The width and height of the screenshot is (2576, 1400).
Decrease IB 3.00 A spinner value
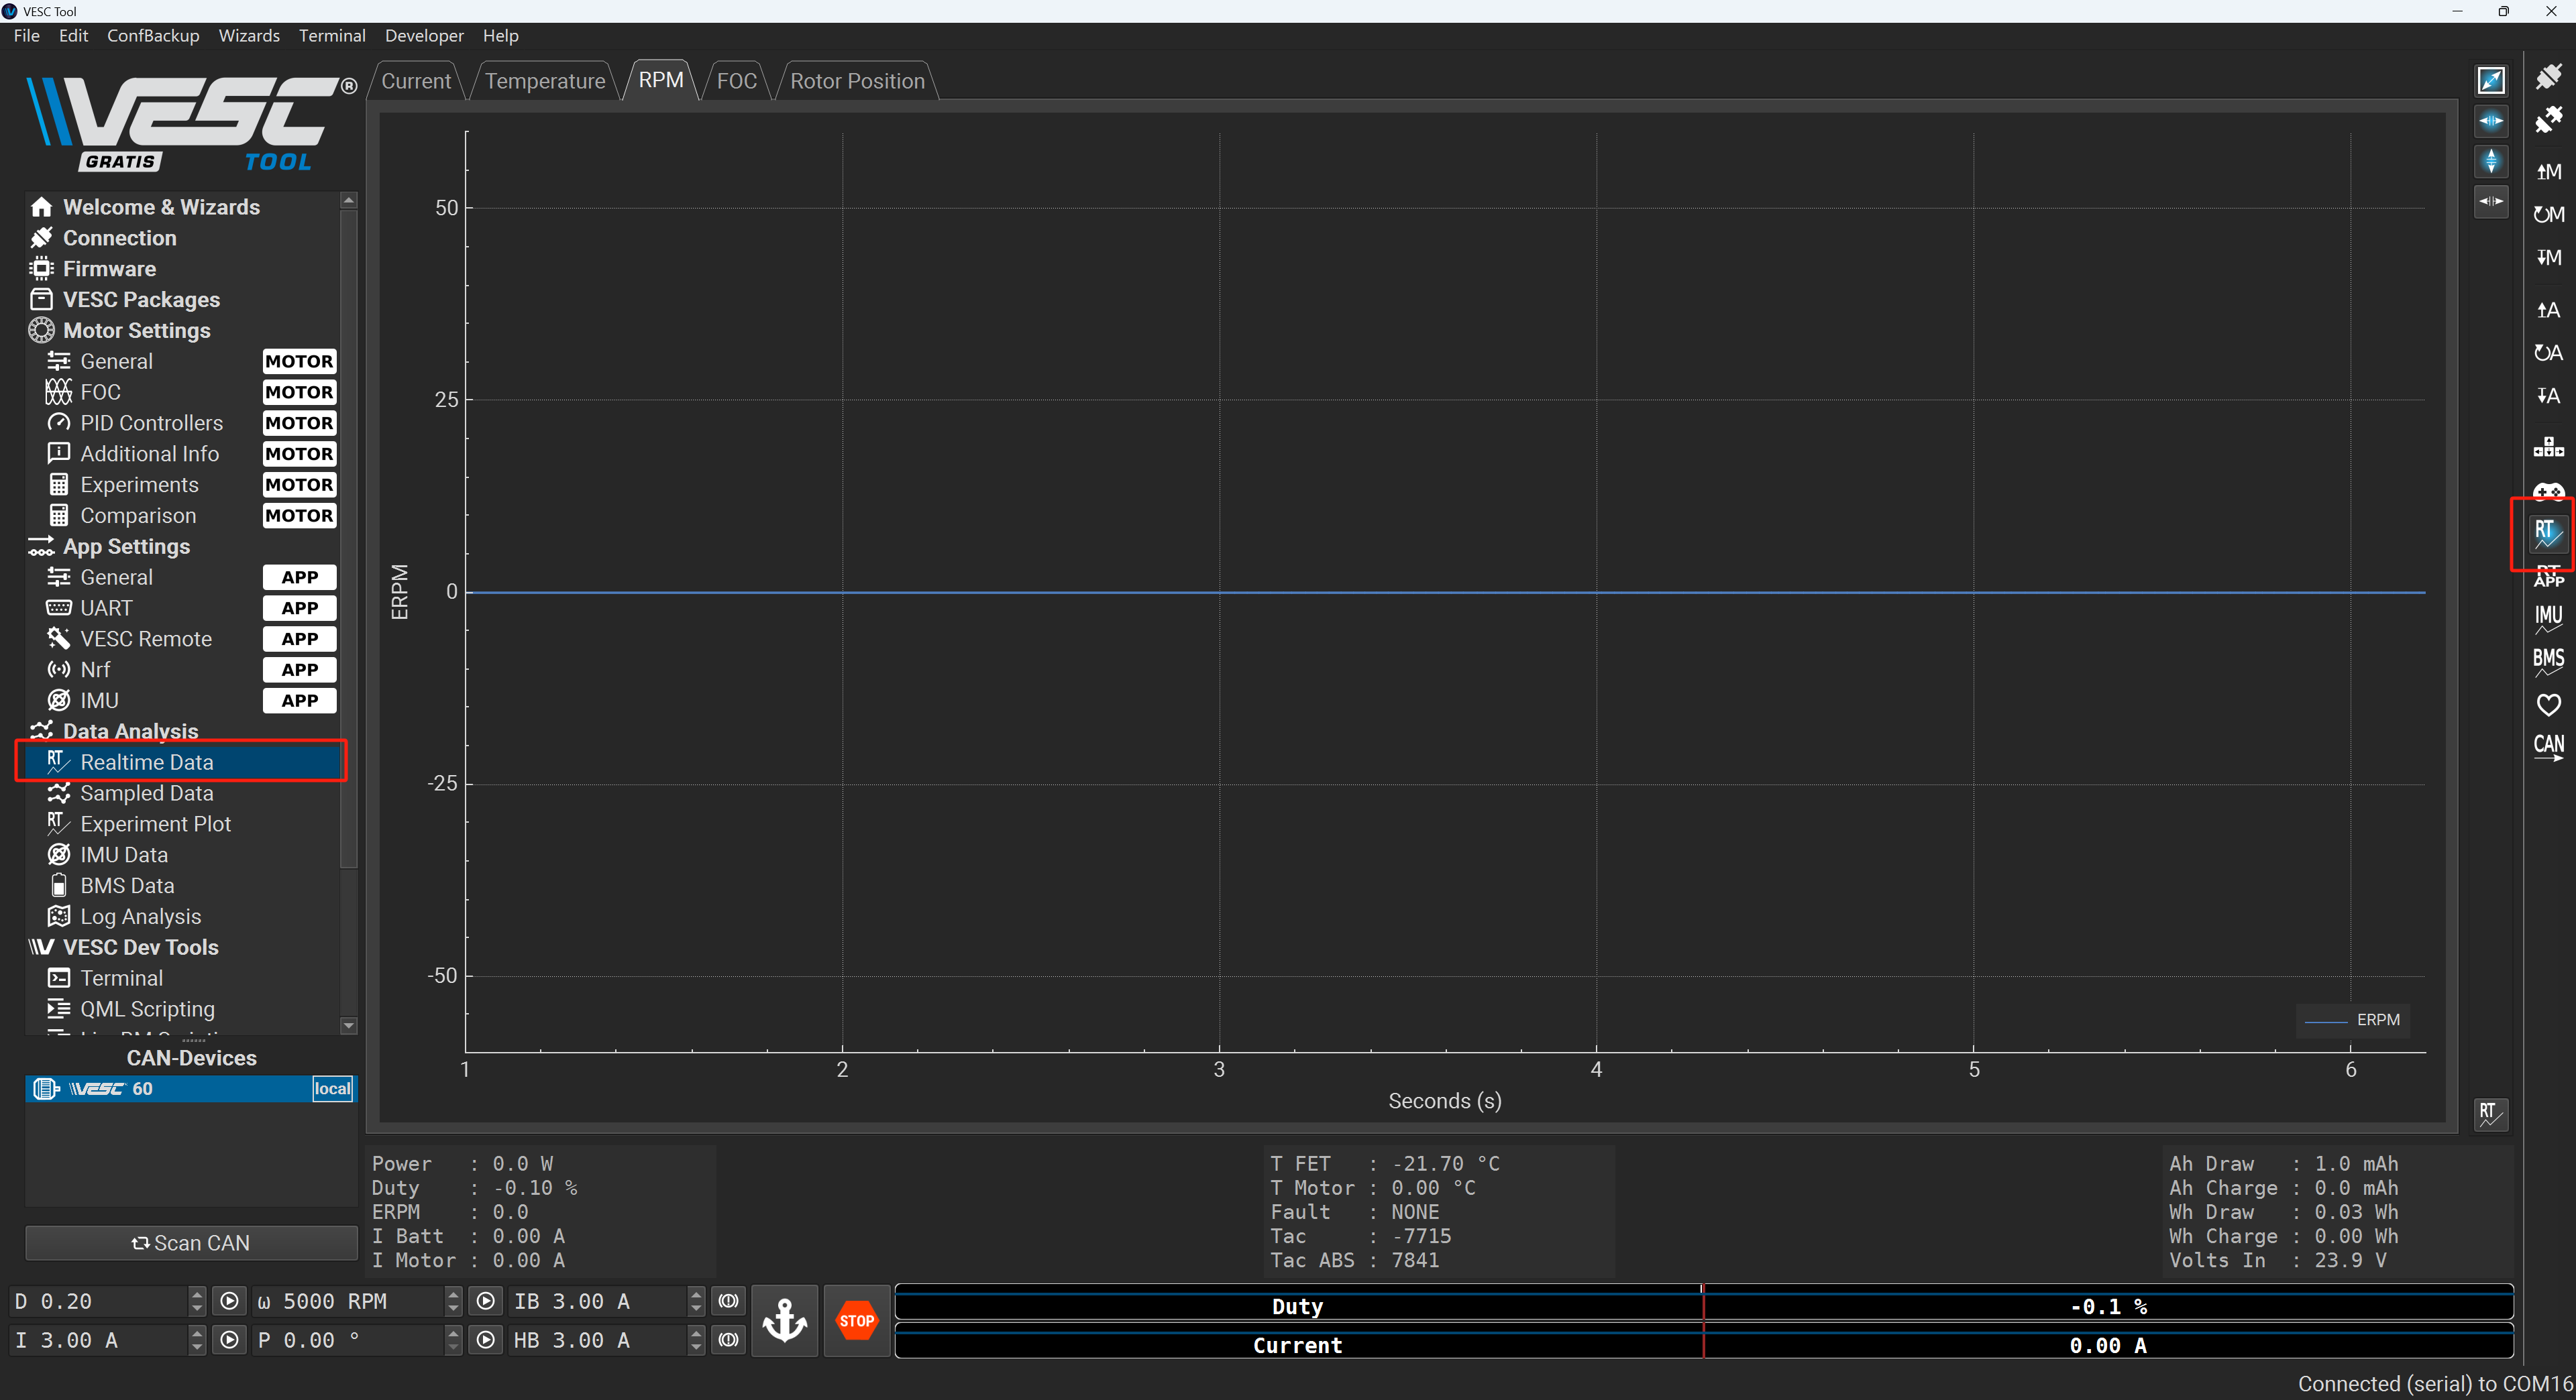pos(697,1308)
